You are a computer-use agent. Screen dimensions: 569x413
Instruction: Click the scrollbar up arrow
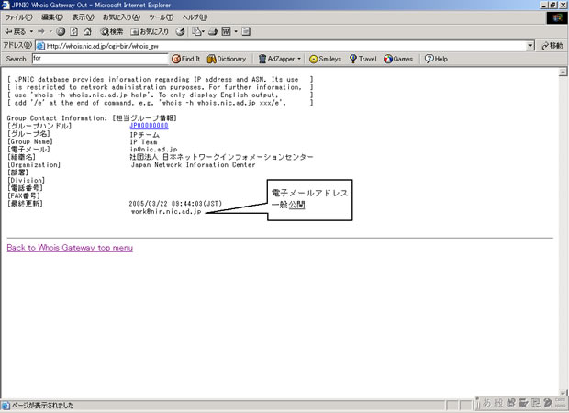pyautogui.click(x=563, y=73)
